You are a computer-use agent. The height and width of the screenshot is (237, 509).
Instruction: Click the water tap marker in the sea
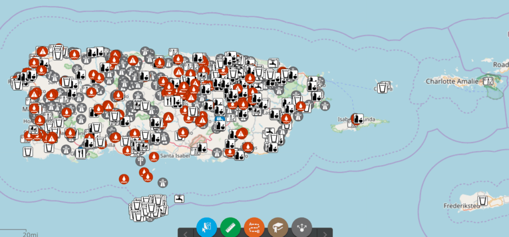(x=179, y=199)
